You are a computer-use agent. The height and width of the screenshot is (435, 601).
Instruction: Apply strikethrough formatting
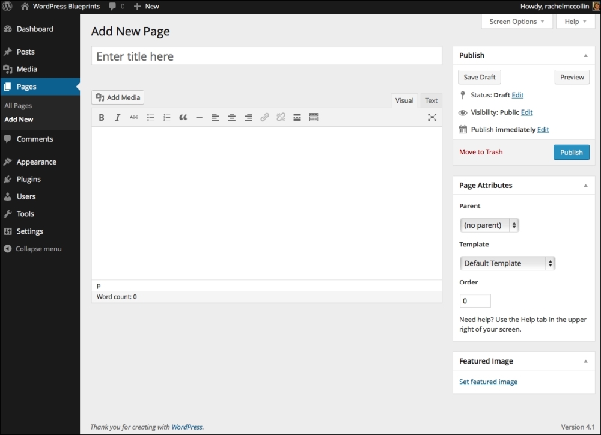pos(134,117)
